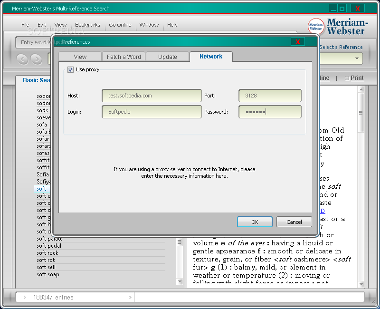Open the Window menu
380x309 pixels.
tap(149, 25)
